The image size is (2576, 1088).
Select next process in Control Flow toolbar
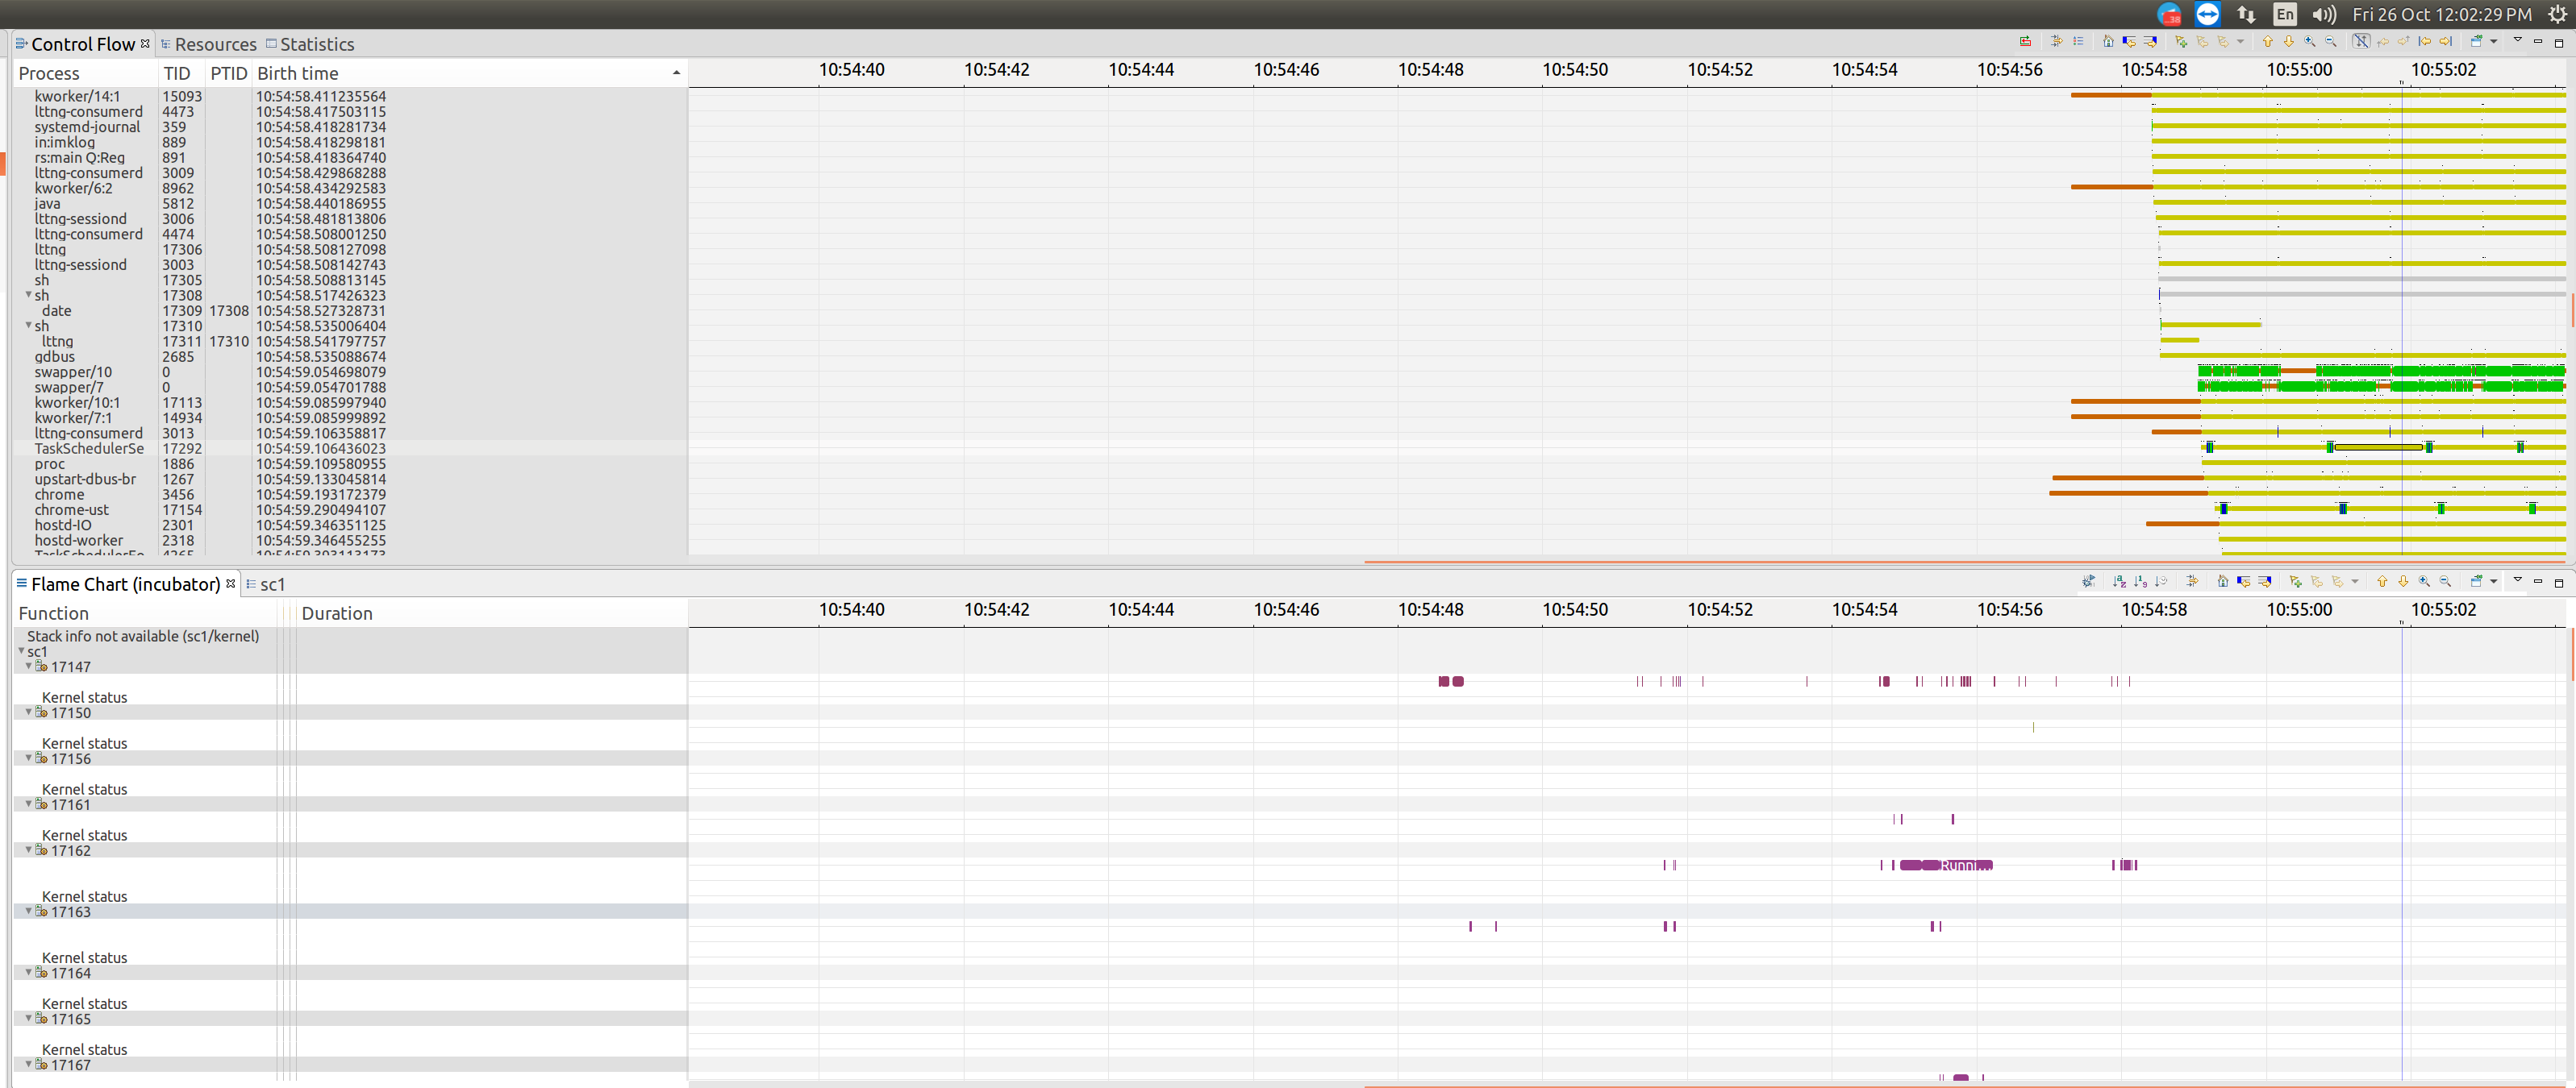(x=2289, y=41)
